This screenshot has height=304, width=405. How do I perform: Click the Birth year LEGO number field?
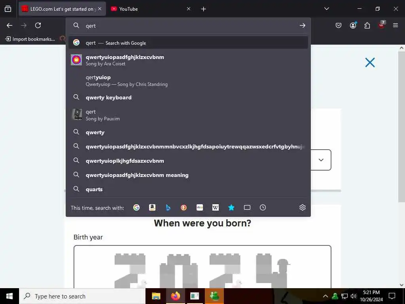coord(202,267)
